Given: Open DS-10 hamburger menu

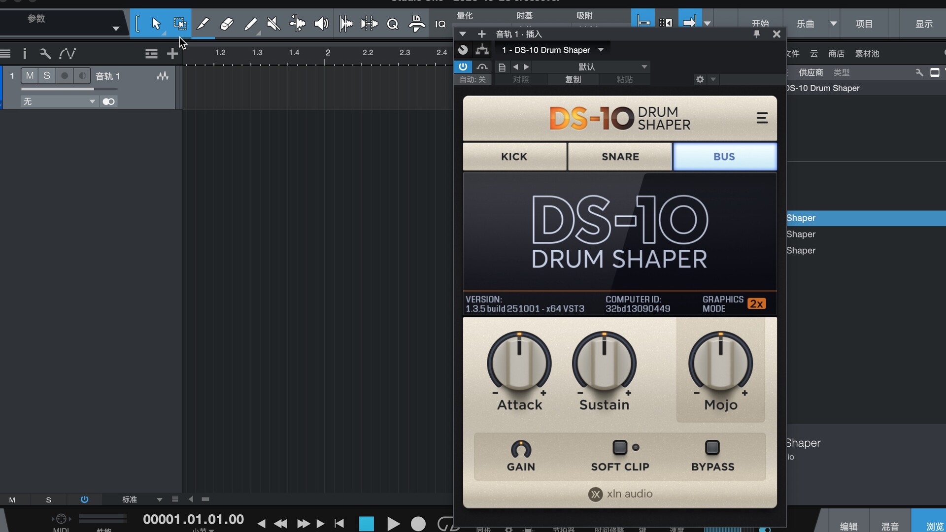Looking at the screenshot, I should [762, 118].
